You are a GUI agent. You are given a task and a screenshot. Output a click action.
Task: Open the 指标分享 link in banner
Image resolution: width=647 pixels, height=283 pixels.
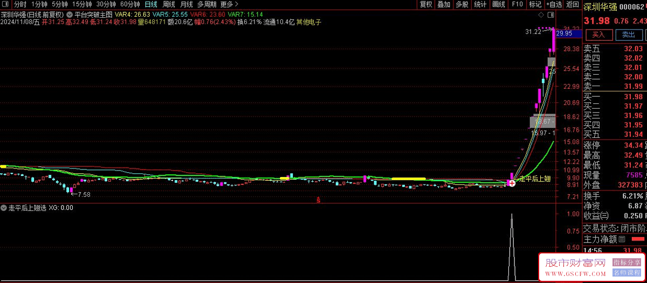[626, 263]
